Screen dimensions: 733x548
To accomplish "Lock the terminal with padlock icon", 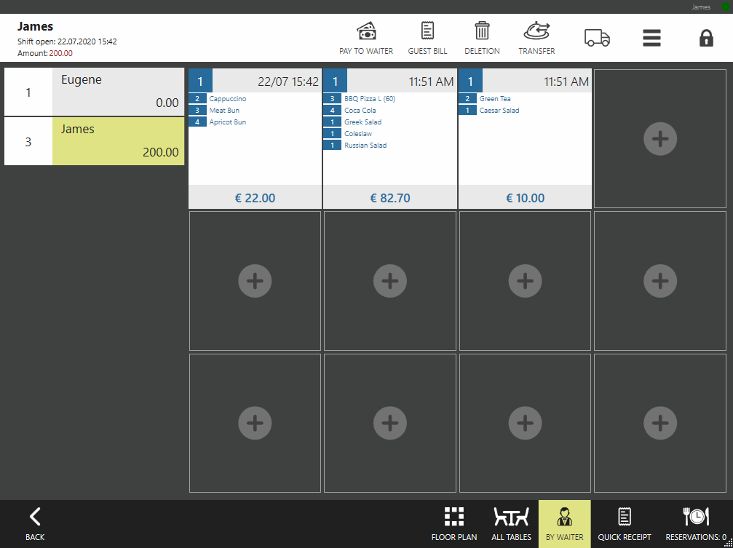I will coord(706,38).
